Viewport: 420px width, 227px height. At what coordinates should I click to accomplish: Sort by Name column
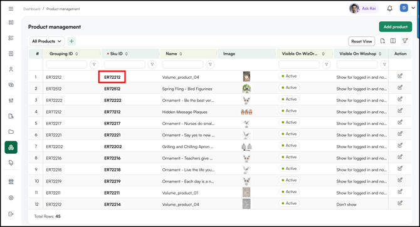click(181, 54)
